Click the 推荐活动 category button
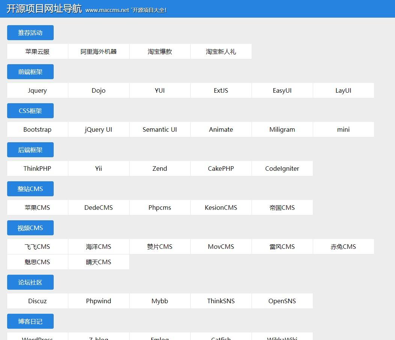The width and height of the screenshot is (395, 340). pos(30,33)
